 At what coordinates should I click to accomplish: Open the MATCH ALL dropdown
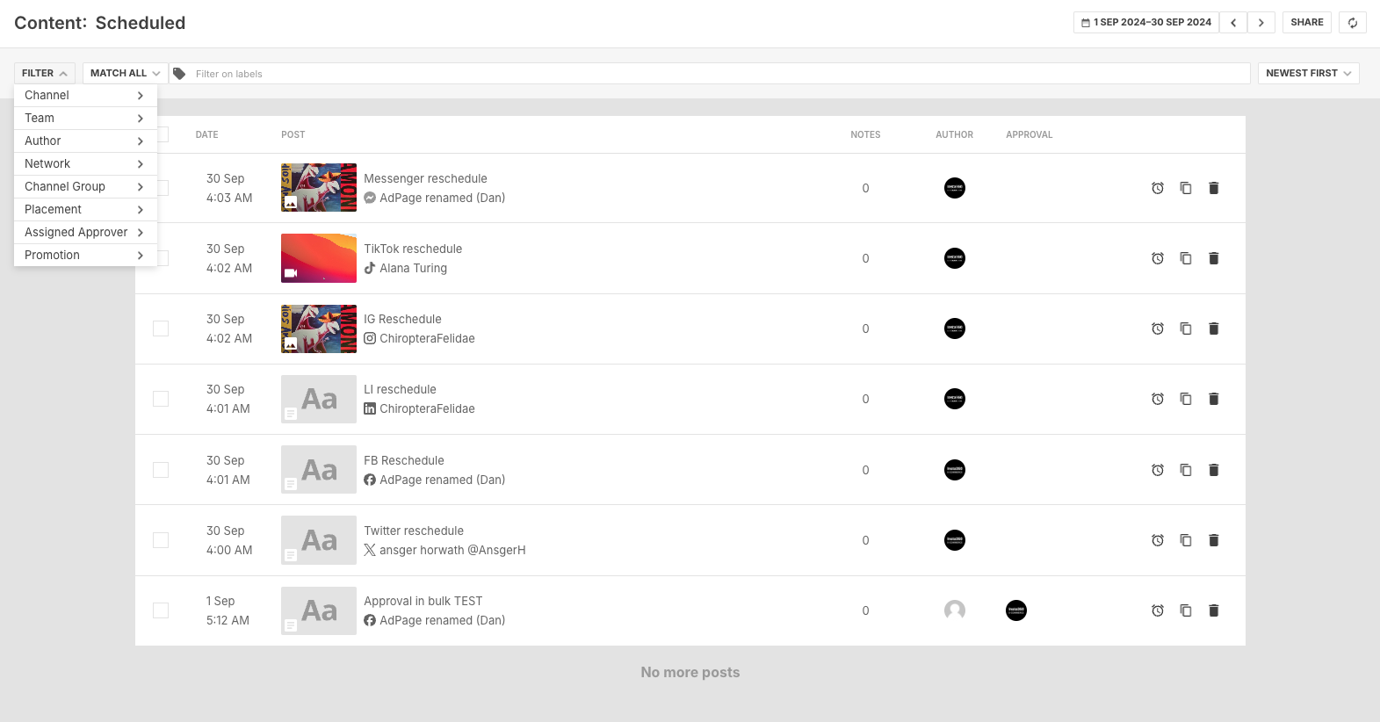point(125,73)
